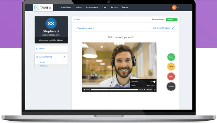Screen dimensions: 217x123
Task: Play the interview video
Action: (x=84, y=90)
